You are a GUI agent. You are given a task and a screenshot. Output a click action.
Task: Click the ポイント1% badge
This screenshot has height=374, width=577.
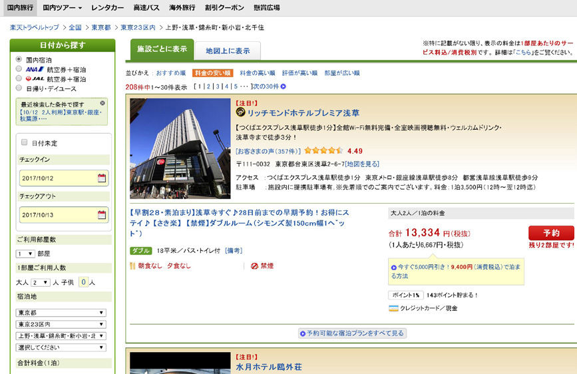click(x=406, y=295)
